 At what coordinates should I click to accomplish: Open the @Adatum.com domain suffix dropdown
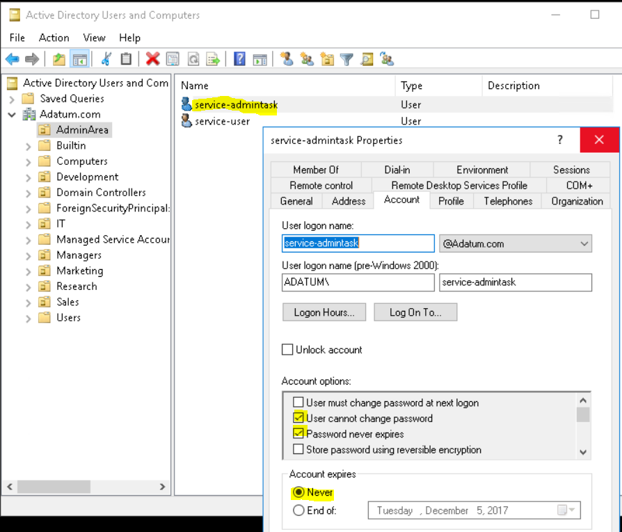(x=584, y=243)
